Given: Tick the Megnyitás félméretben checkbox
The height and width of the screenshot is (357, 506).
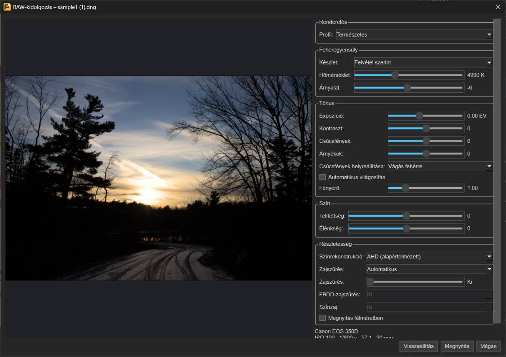Looking at the screenshot, I should pyautogui.click(x=323, y=318).
